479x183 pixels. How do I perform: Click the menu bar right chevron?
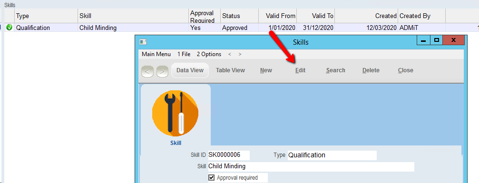point(240,54)
